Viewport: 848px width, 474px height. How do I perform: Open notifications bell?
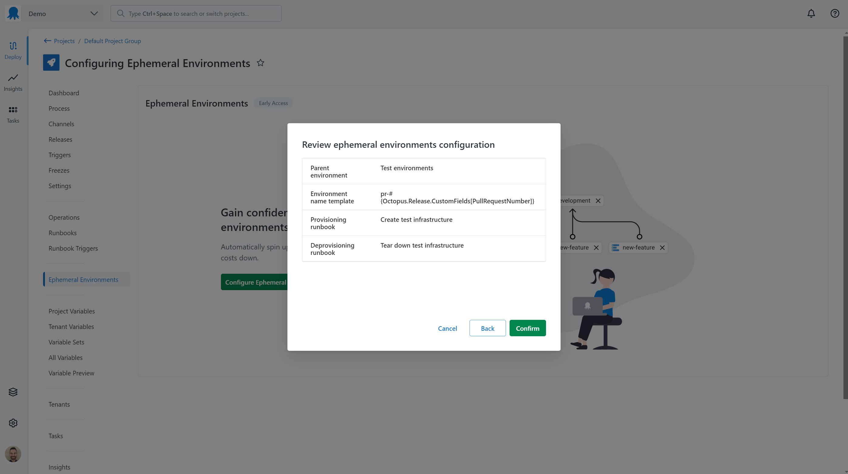click(811, 13)
